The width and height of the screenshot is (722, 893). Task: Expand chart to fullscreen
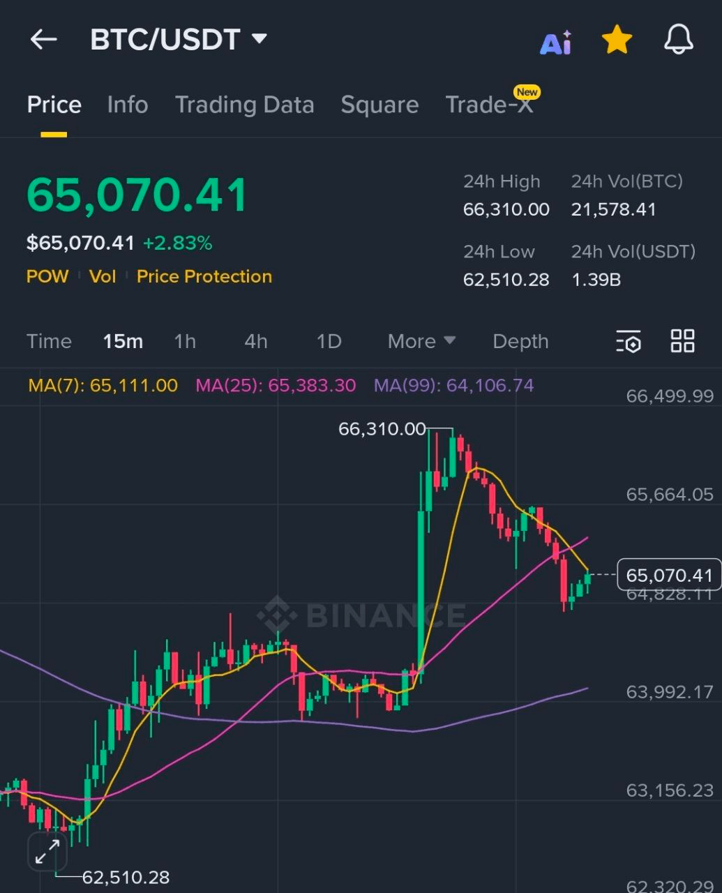(47, 852)
